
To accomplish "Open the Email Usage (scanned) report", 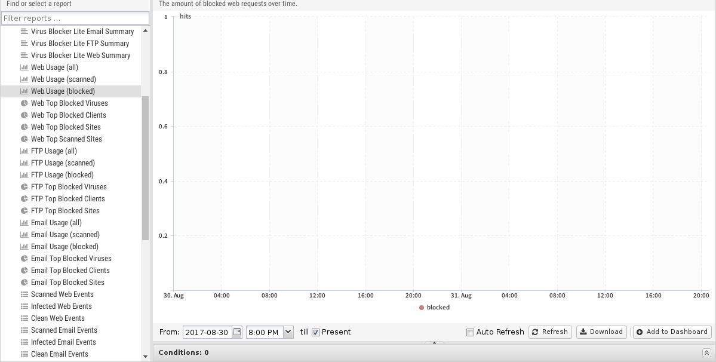I will 71,234.
